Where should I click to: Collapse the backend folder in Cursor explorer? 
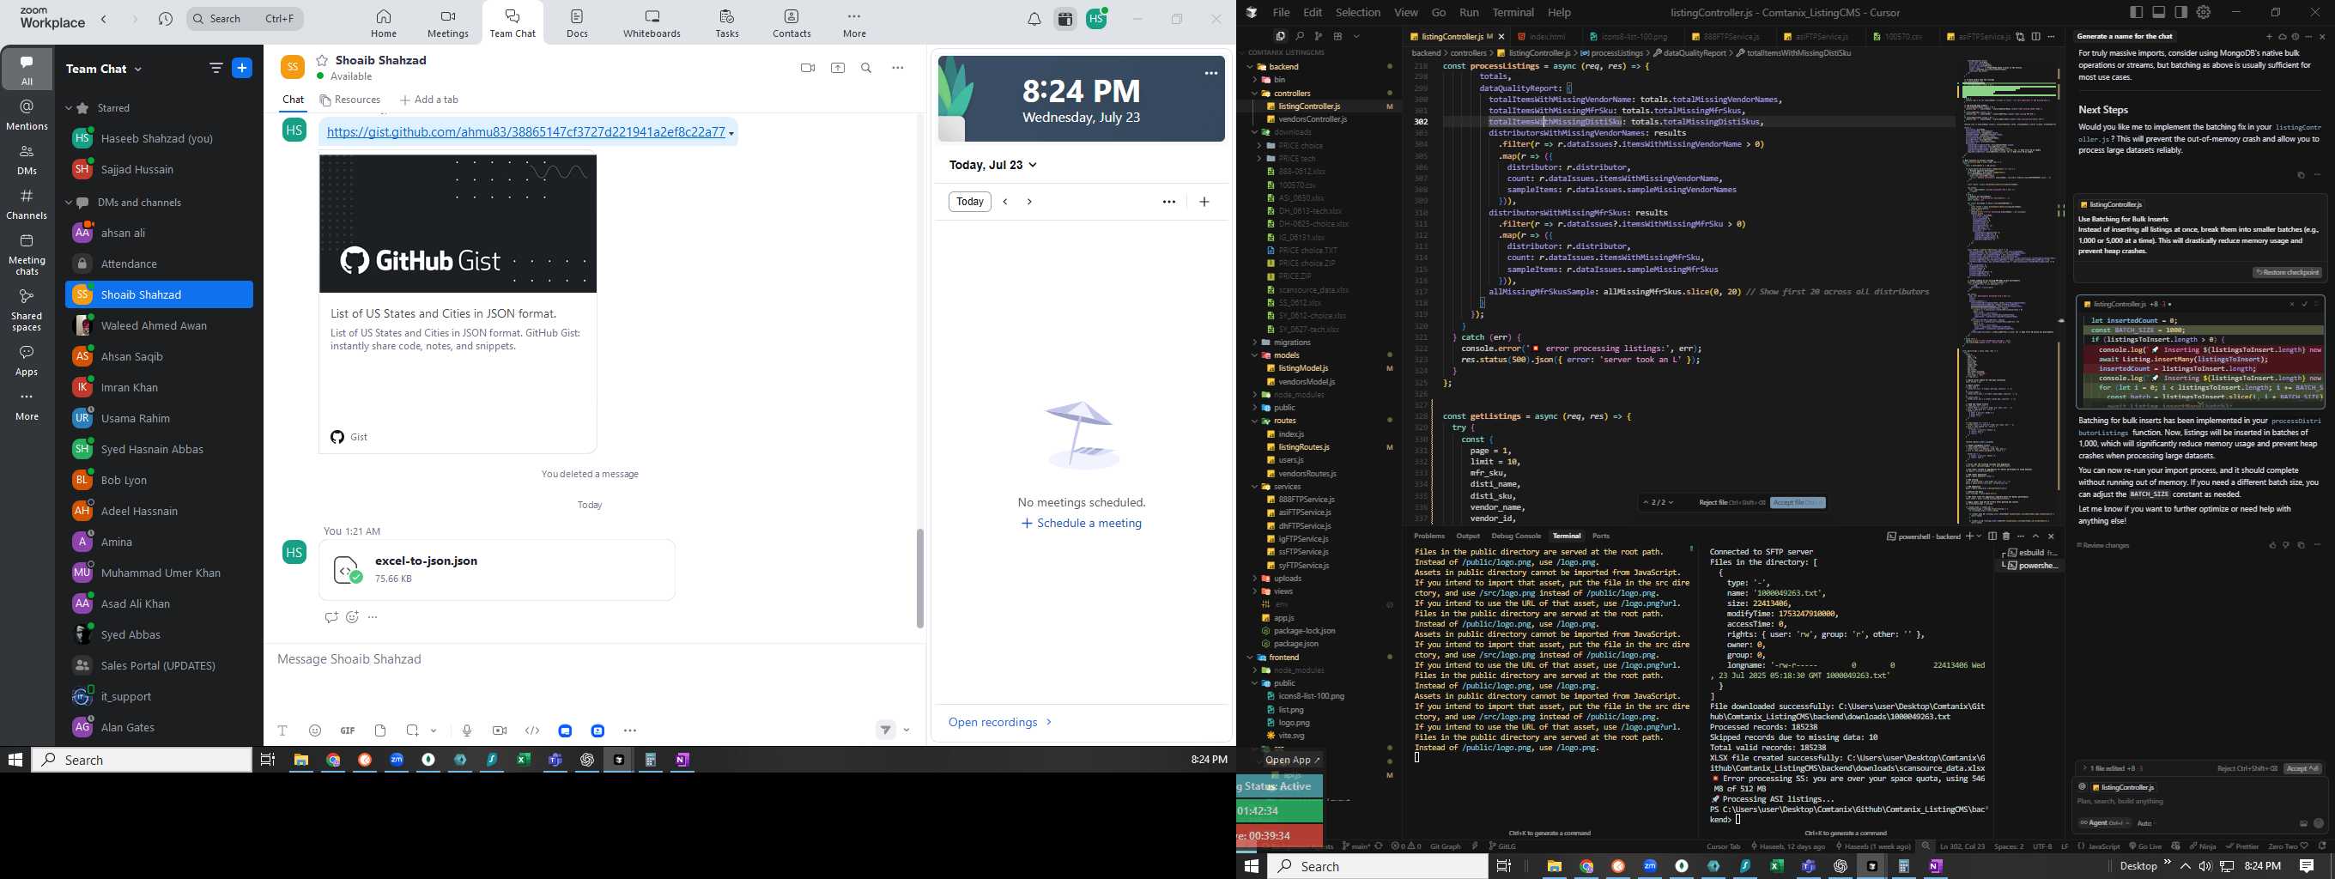pos(1251,67)
